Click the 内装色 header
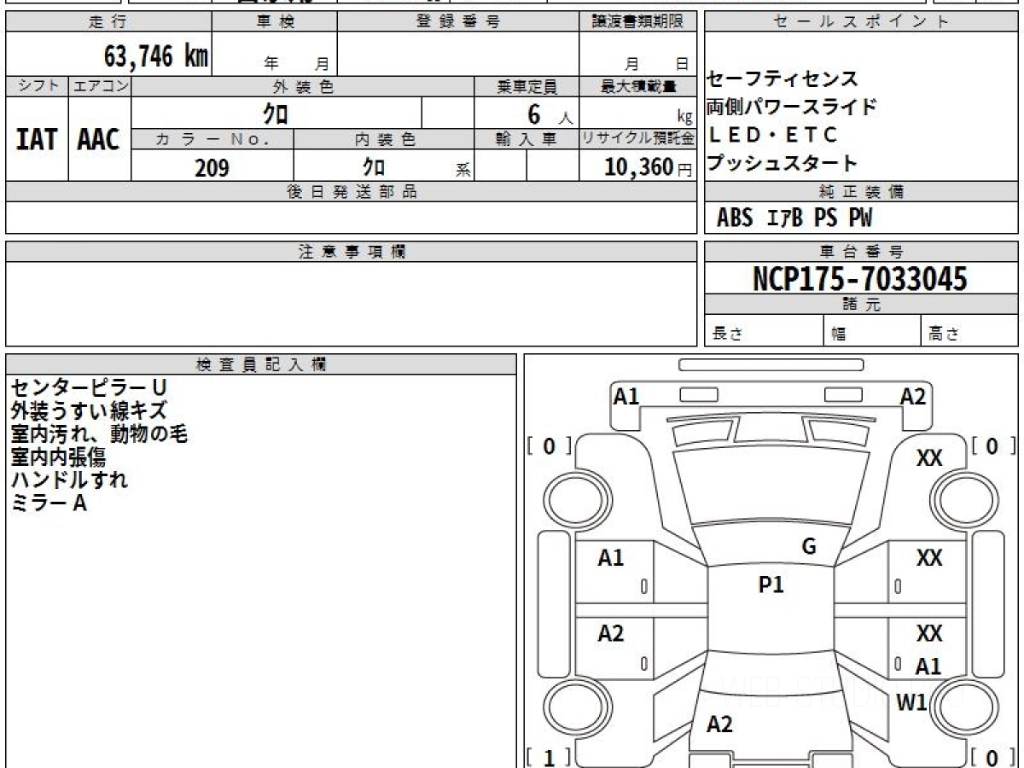The height and width of the screenshot is (768, 1024). [384, 139]
